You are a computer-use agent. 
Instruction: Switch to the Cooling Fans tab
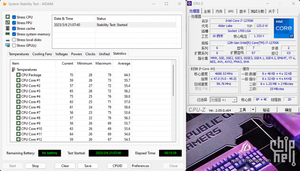coord(42,54)
